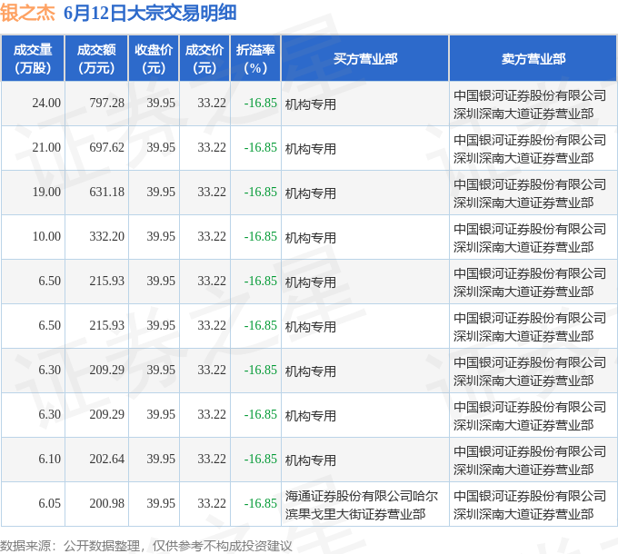
Task: Select the 折溢率(%) column header
Action: [255, 59]
